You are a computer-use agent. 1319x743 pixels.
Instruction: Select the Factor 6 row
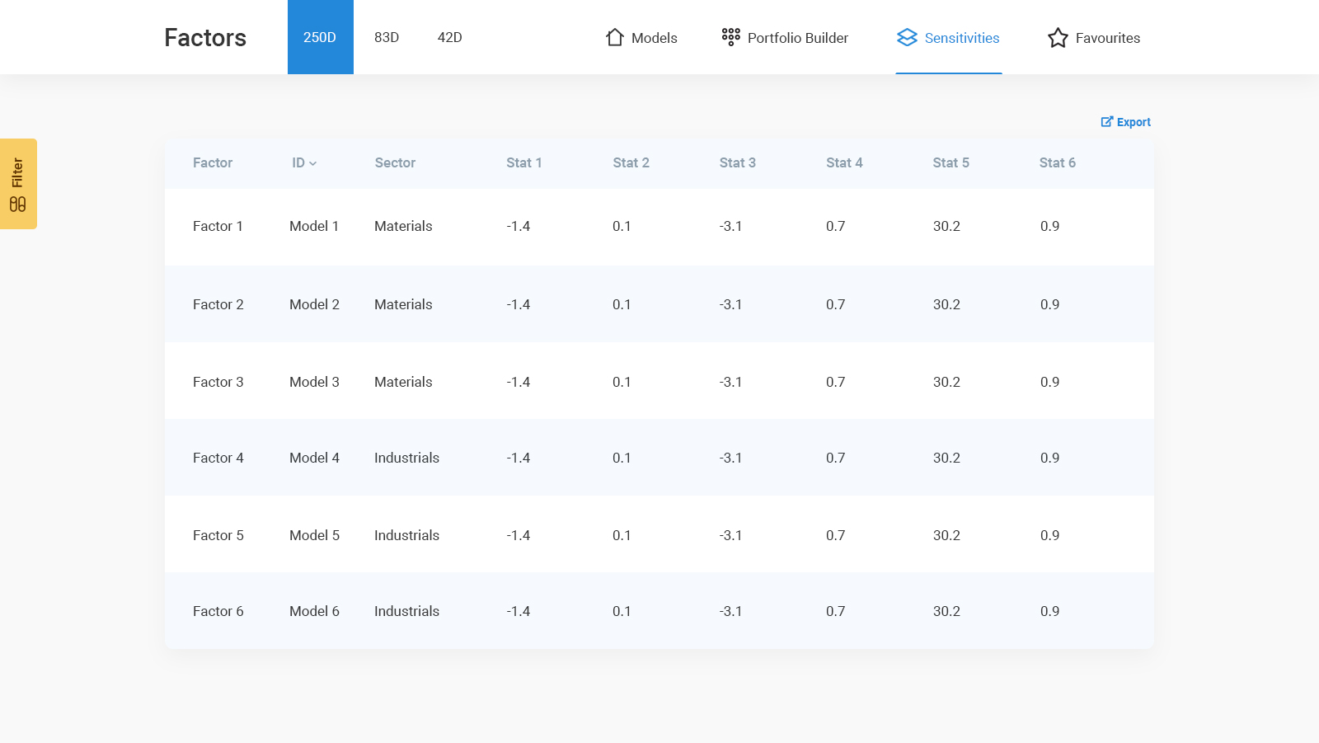tap(218, 611)
